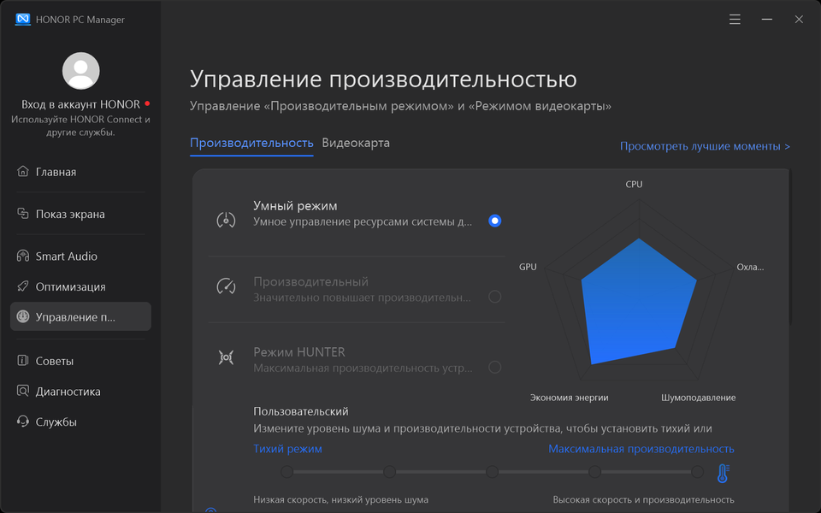The height and width of the screenshot is (513, 821).
Task: Click the Оптимизация rocket icon
Action: [22, 286]
